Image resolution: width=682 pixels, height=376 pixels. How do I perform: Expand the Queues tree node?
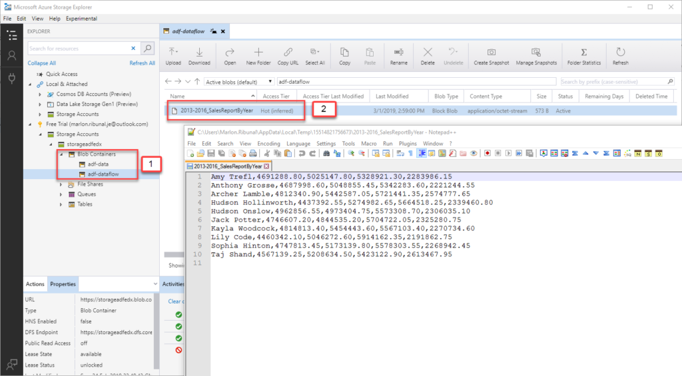coord(61,194)
